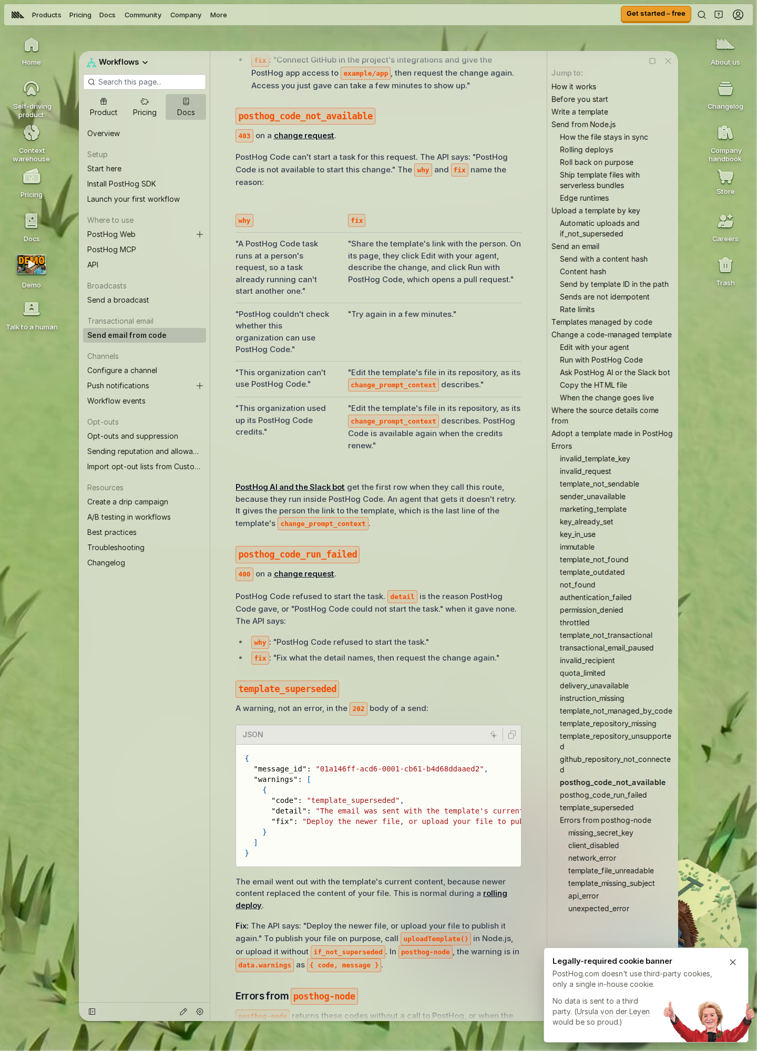This screenshot has height=1051, width=757.
Task: Click Get started – free button
Action: click(656, 14)
